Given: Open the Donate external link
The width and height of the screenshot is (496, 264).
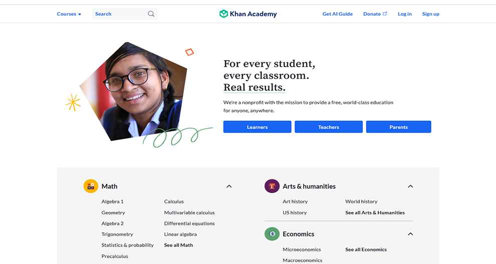Looking at the screenshot, I should [x=375, y=14].
